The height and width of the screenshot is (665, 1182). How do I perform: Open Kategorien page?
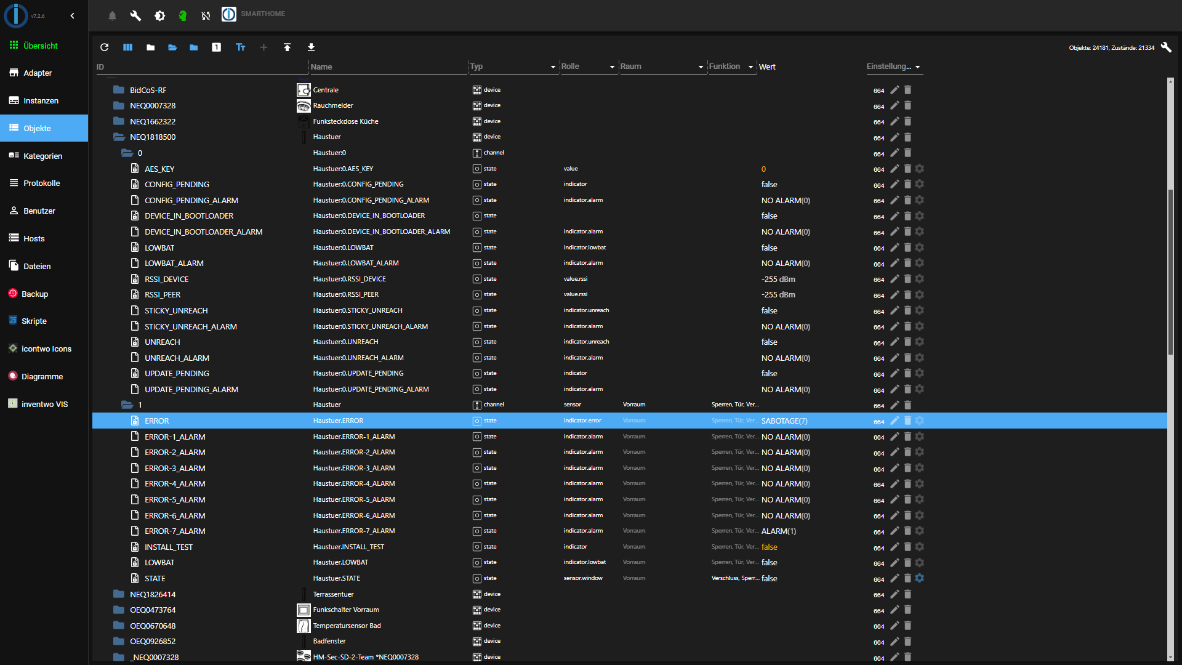point(44,156)
